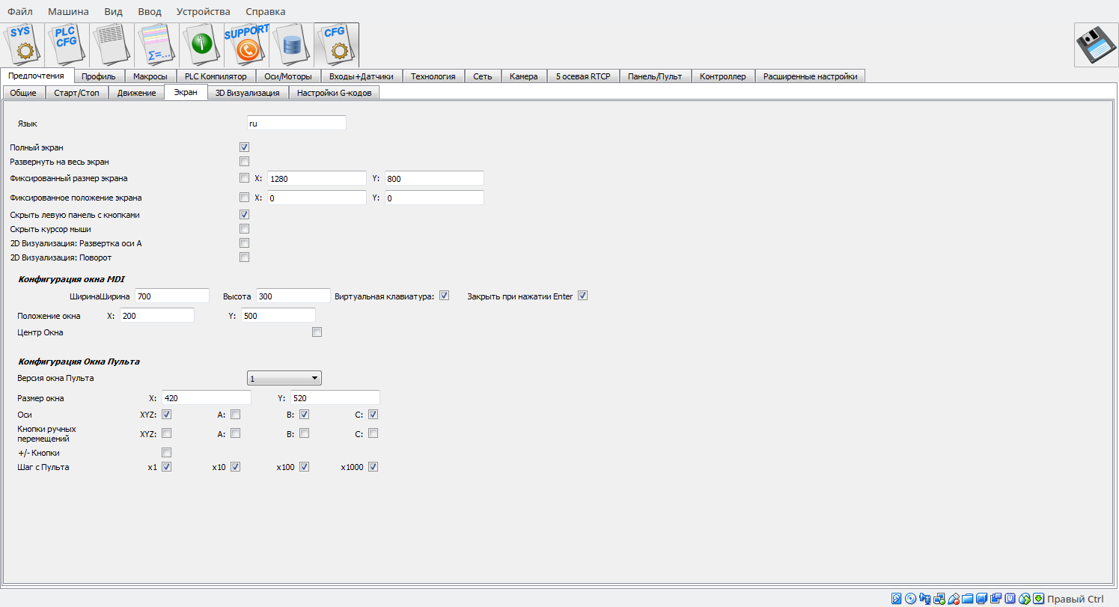Image resolution: width=1119 pixels, height=607 pixels.
Task: Switch to the 3D Визуализация tab
Action: point(247,93)
